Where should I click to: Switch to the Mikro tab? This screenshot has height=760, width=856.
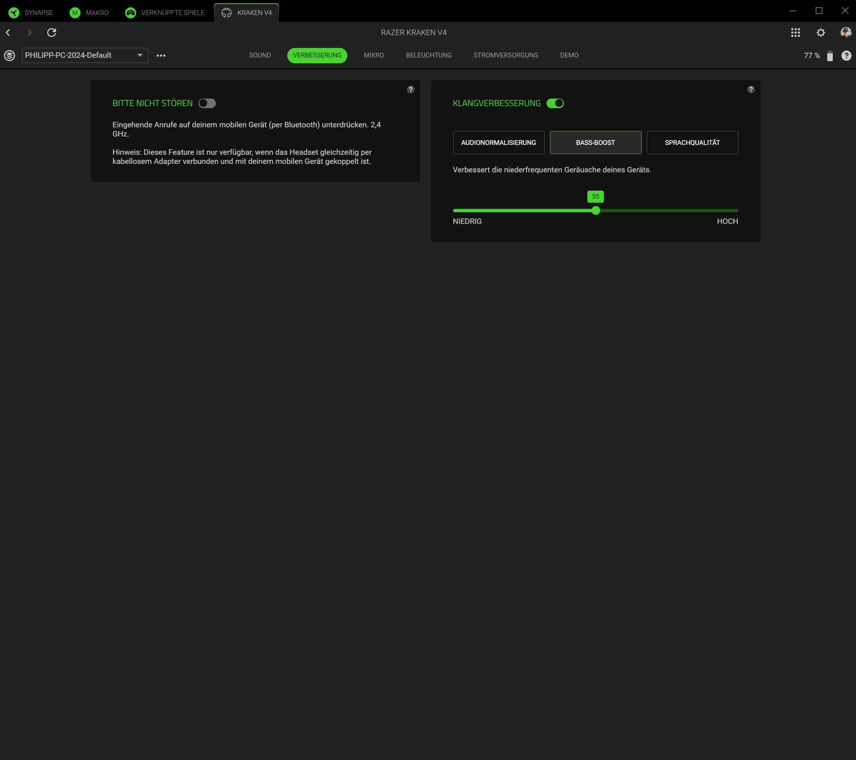pyautogui.click(x=374, y=55)
